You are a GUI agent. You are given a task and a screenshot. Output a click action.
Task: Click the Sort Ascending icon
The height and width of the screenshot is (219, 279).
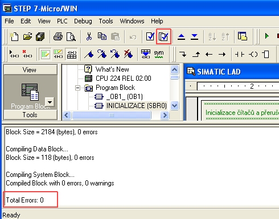212,36
